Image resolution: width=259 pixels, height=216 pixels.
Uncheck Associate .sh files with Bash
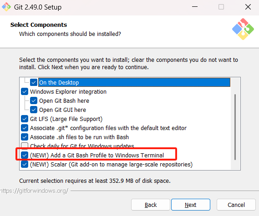[25, 137]
